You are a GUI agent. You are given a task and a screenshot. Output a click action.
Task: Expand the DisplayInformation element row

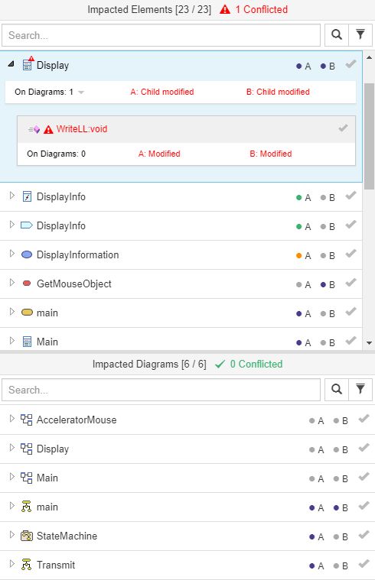11,254
